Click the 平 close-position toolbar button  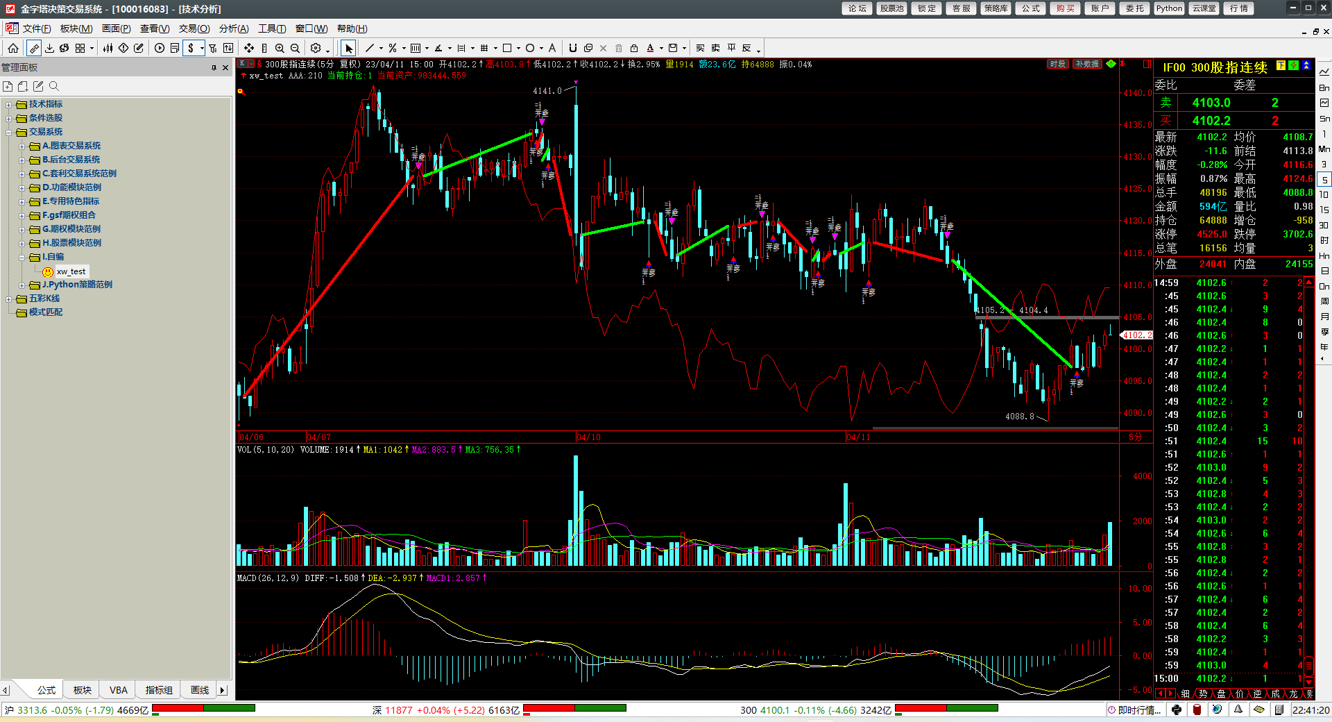731,48
